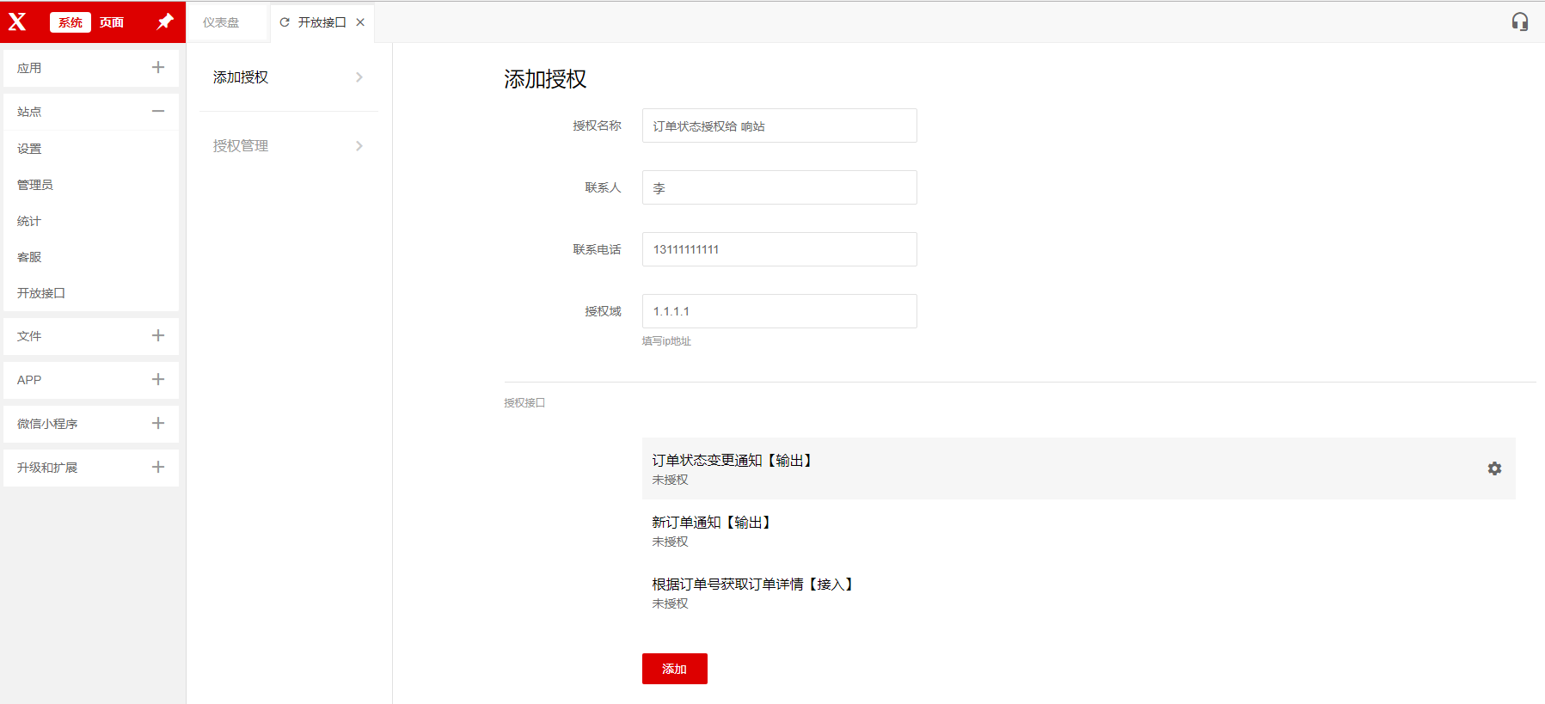Switch to the 仪表盘 tab
This screenshot has width=1545, height=704.
[221, 22]
